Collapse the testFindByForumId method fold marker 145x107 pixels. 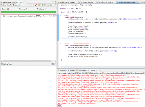point(60,44)
